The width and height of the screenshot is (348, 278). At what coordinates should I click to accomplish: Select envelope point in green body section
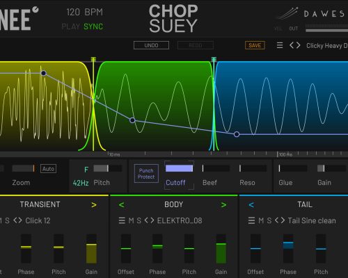click(132, 120)
